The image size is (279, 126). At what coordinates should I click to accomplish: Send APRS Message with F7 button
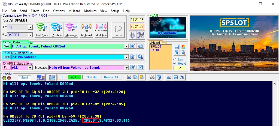(71, 30)
